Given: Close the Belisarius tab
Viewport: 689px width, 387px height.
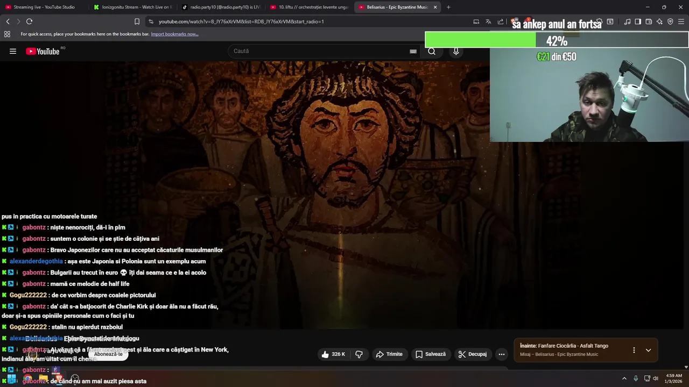Looking at the screenshot, I should (x=435, y=7).
